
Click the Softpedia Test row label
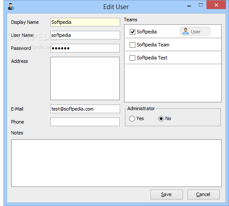152,58
